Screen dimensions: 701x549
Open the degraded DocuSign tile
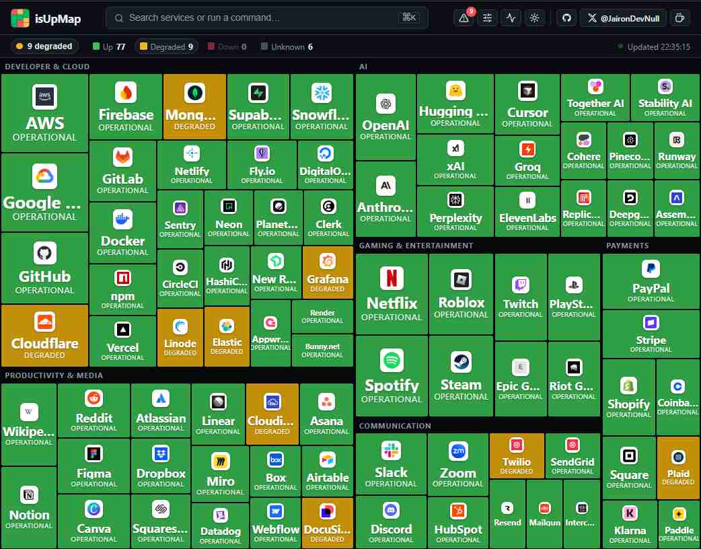click(x=327, y=523)
